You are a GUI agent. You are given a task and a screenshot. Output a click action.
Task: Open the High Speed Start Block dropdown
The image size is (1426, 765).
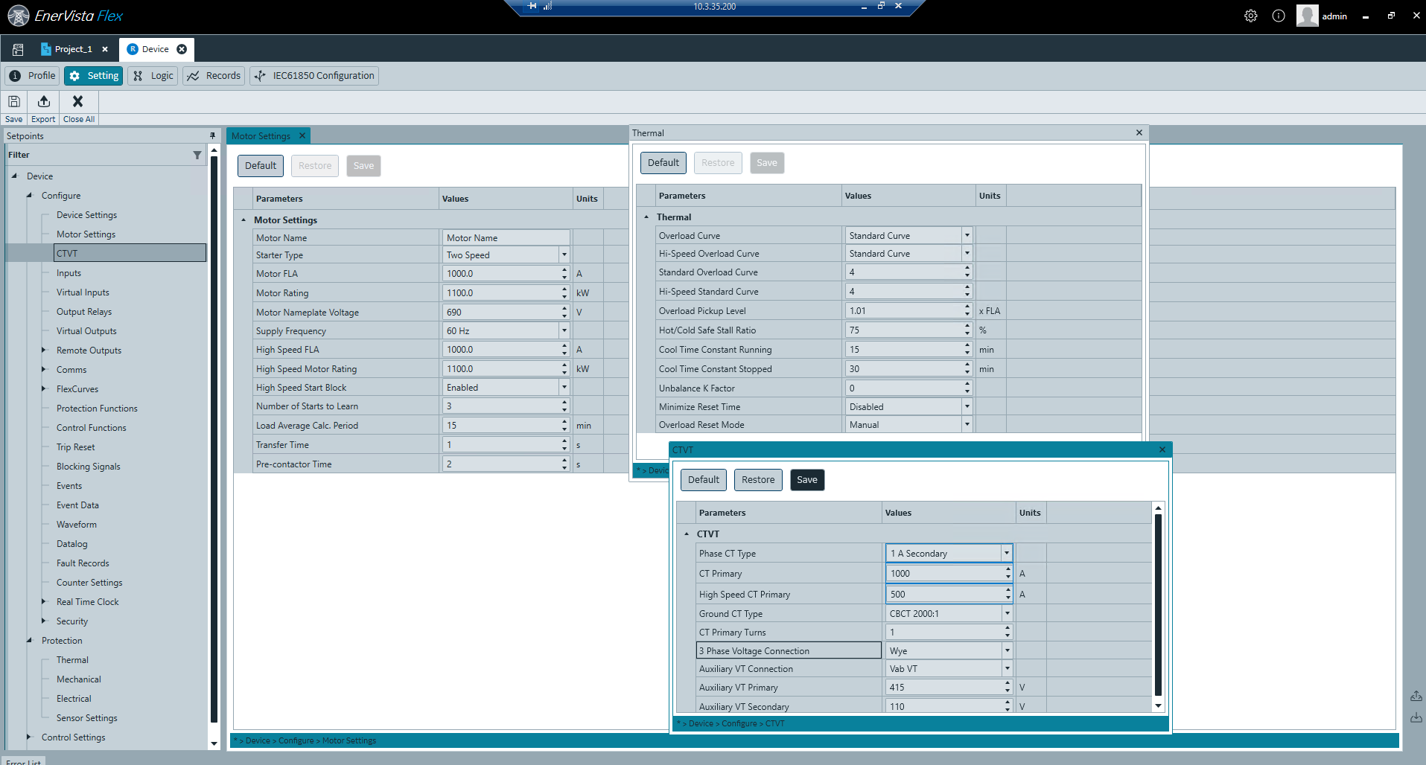click(x=564, y=387)
